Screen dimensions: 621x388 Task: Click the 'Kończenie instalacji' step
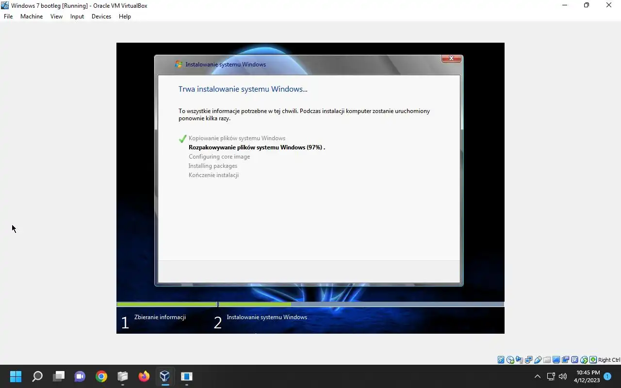pos(213,175)
